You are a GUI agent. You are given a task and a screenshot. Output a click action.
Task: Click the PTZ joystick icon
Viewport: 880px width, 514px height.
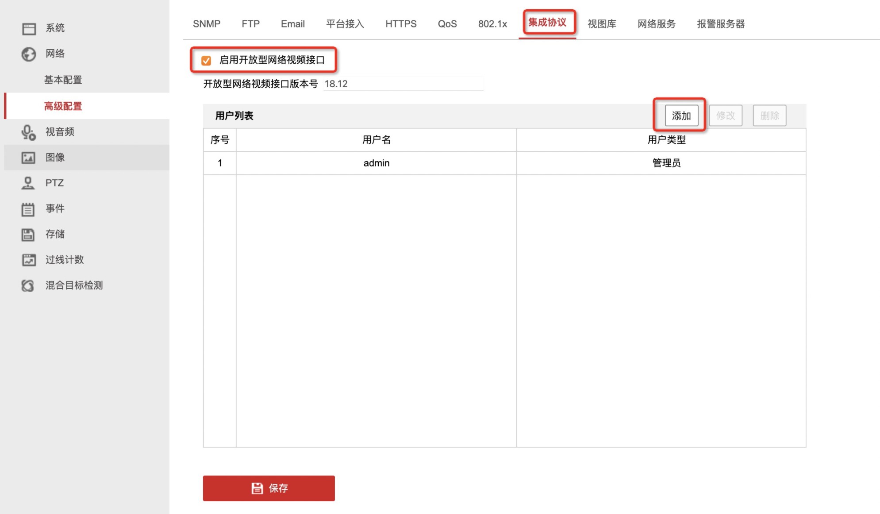(28, 183)
